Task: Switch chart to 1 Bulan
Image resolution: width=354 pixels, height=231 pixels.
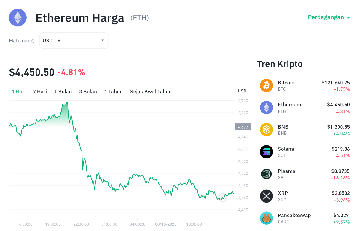Action: (x=63, y=92)
